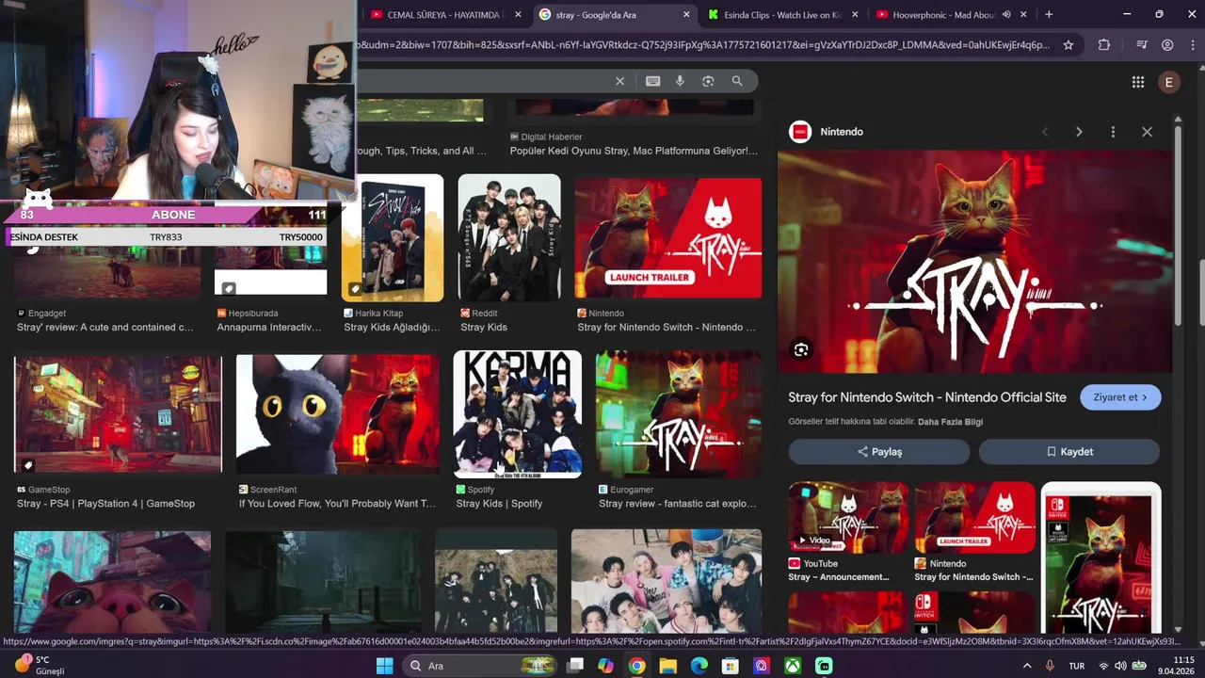1205x678 pixels.
Task: Switch keyboard language TUR indicator
Action: click(x=1077, y=666)
